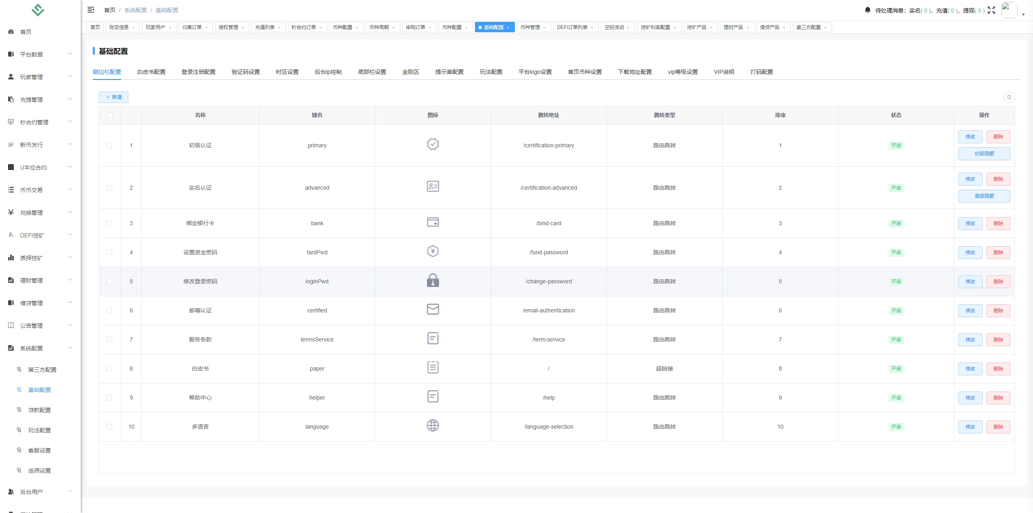Image resolution: width=1033 pixels, height=513 pixels.
Task: Click the document icon for 服务条款
Action: pyautogui.click(x=433, y=339)
